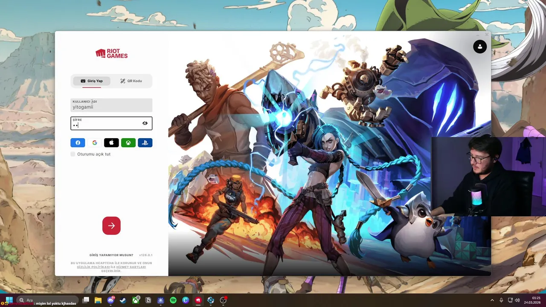Open the blue hexagon app on taskbar

211,300
